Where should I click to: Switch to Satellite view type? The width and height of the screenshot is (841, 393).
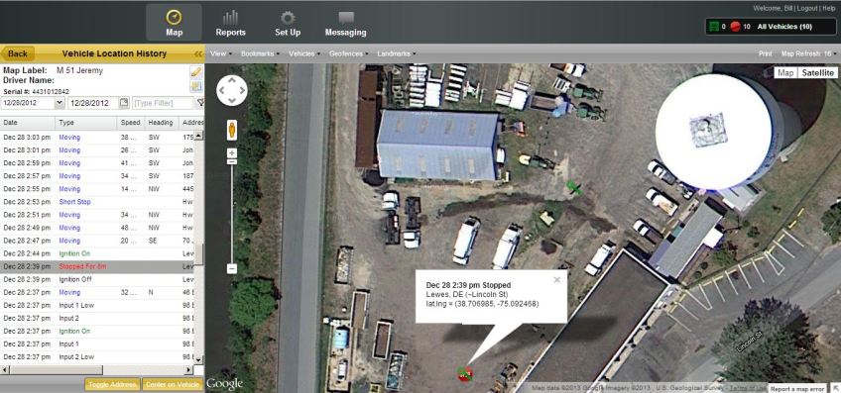click(817, 73)
